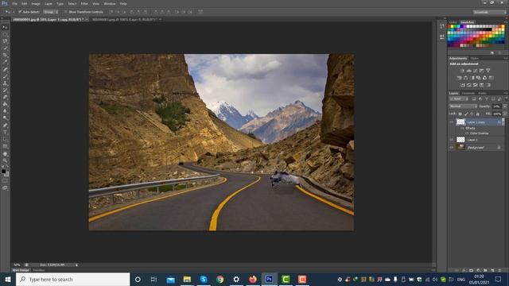This screenshot has height=286, width=509.
Task: Open the Essentials workspace dropdown
Action: [x=490, y=12]
